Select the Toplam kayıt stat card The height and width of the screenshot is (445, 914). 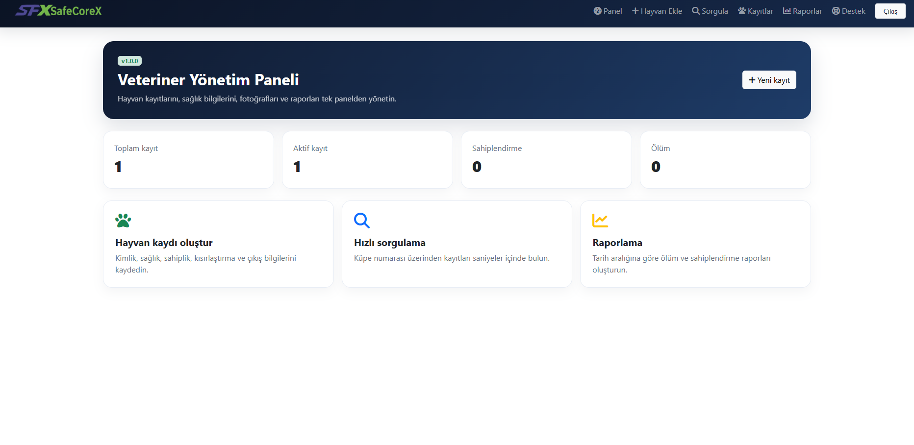pyautogui.click(x=188, y=160)
